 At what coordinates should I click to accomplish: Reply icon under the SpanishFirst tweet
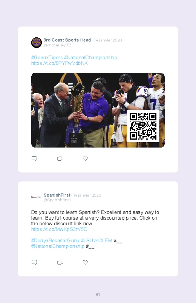34,262
